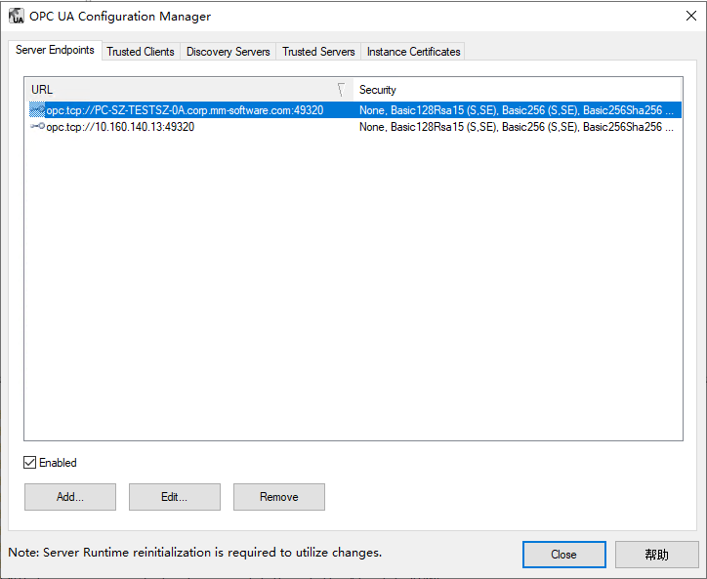The height and width of the screenshot is (579, 707).
Task: Click the URL column header
Action: pyautogui.click(x=176, y=89)
